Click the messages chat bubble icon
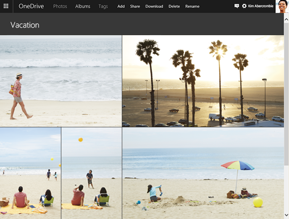 pyautogui.click(x=236, y=6)
